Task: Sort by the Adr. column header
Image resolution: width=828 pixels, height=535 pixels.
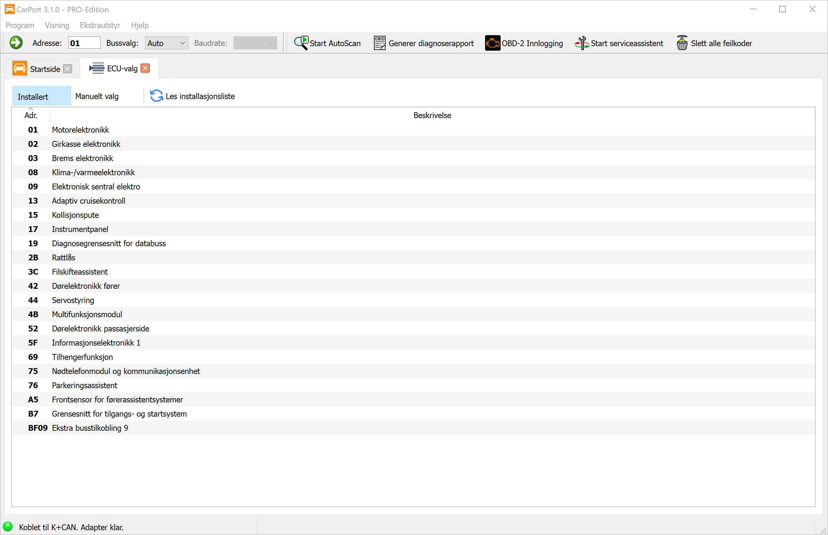Action: click(x=31, y=115)
